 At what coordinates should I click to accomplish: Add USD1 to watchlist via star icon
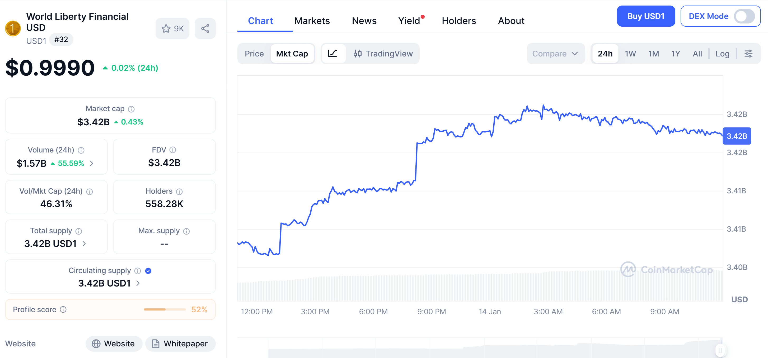166,28
